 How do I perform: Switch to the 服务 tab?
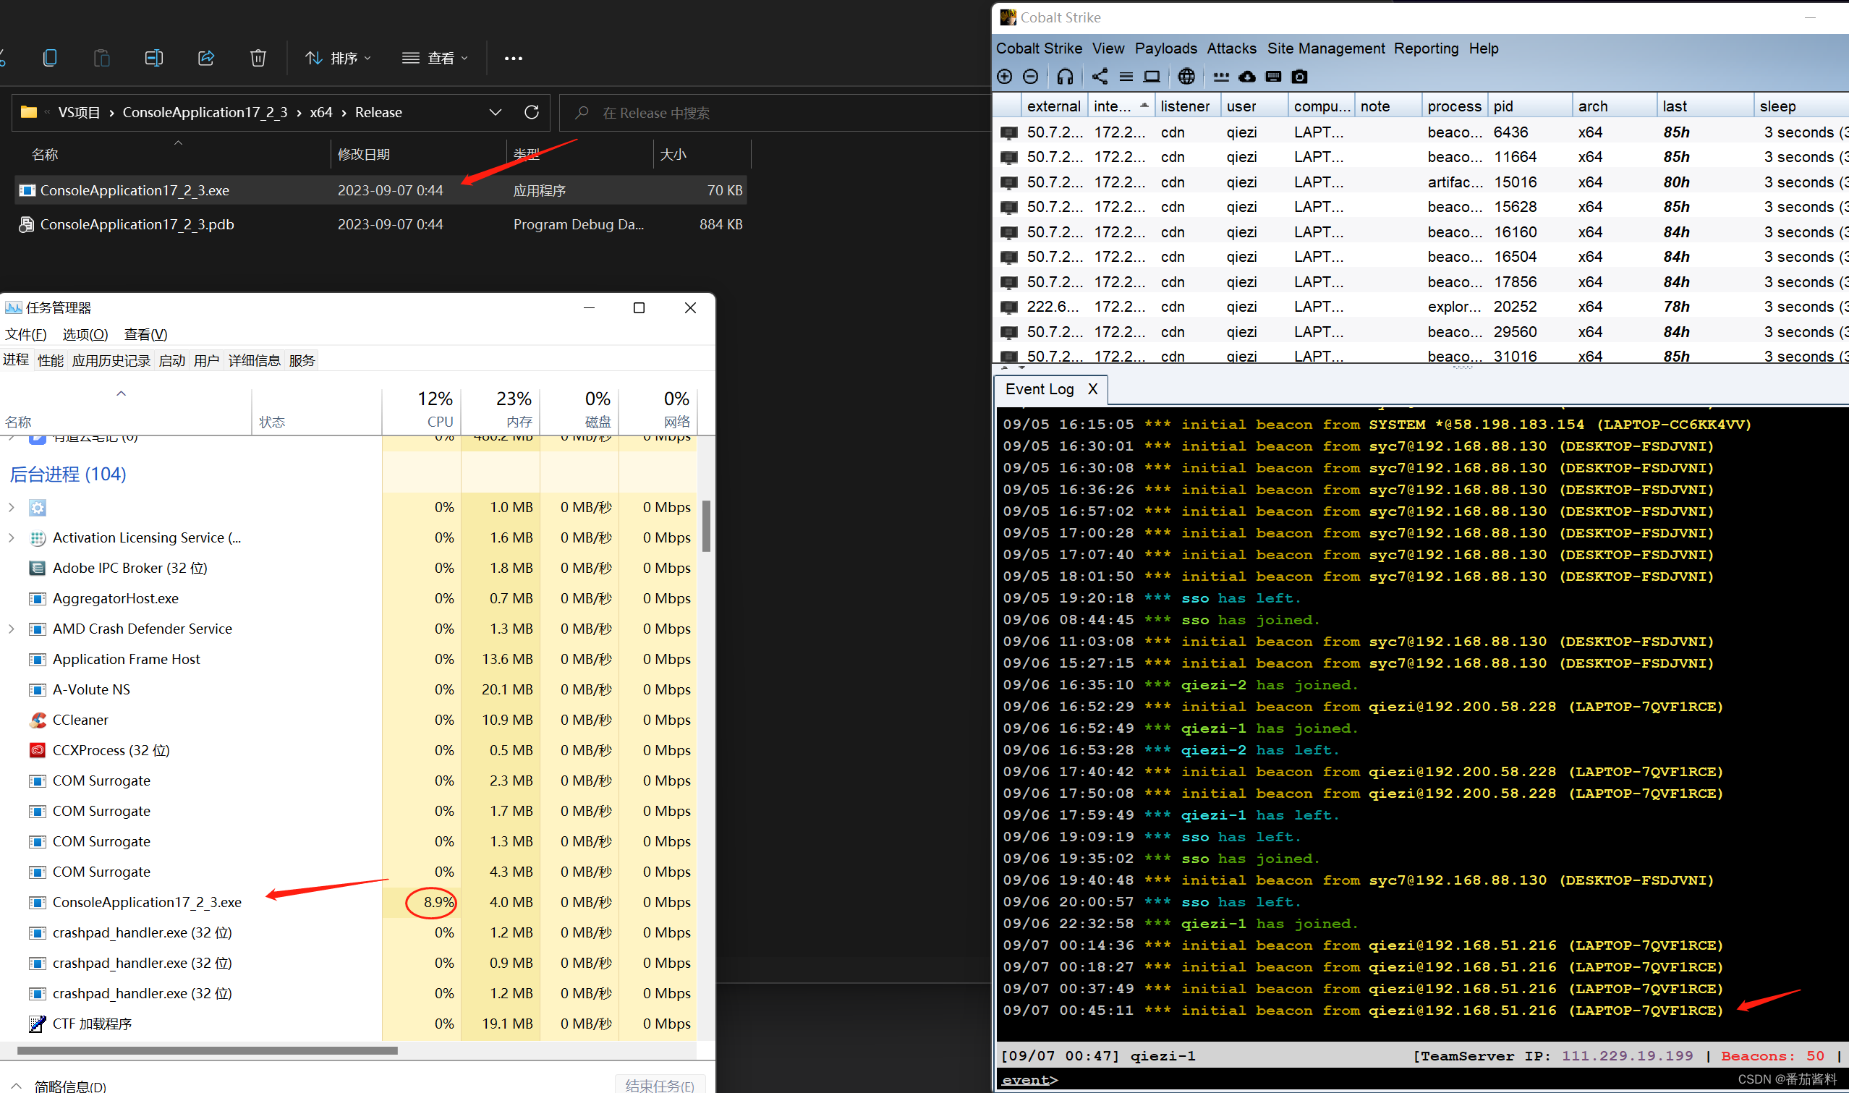tap(302, 360)
